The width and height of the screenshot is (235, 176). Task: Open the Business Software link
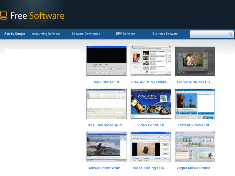coord(165,34)
